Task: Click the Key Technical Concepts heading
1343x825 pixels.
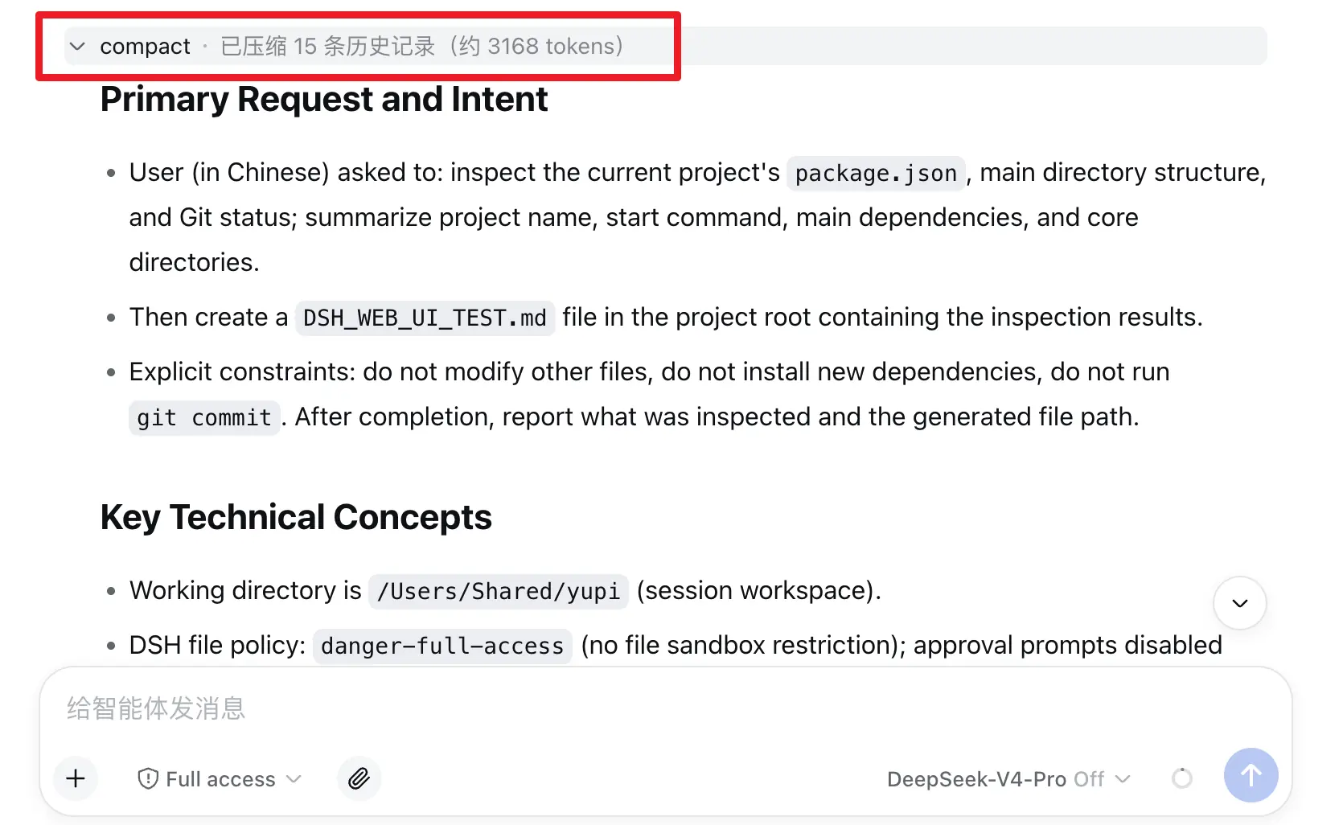Action: point(296,518)
